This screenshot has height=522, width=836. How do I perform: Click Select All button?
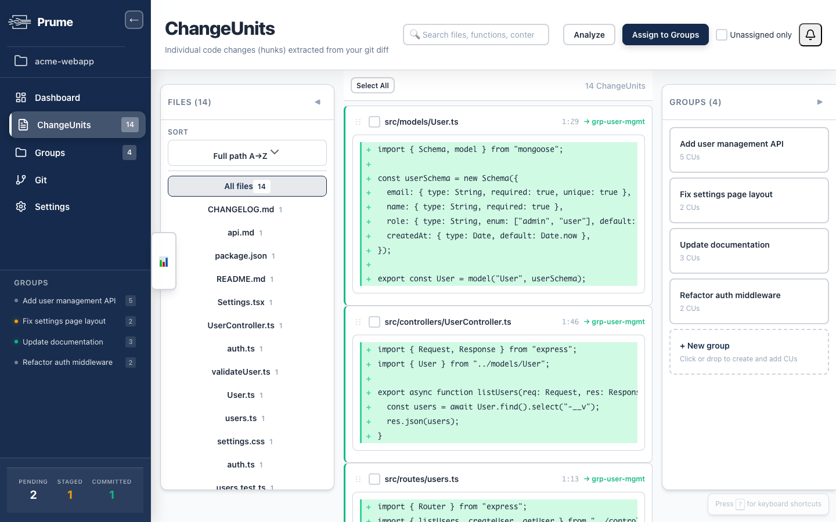(x=373, y=85)
